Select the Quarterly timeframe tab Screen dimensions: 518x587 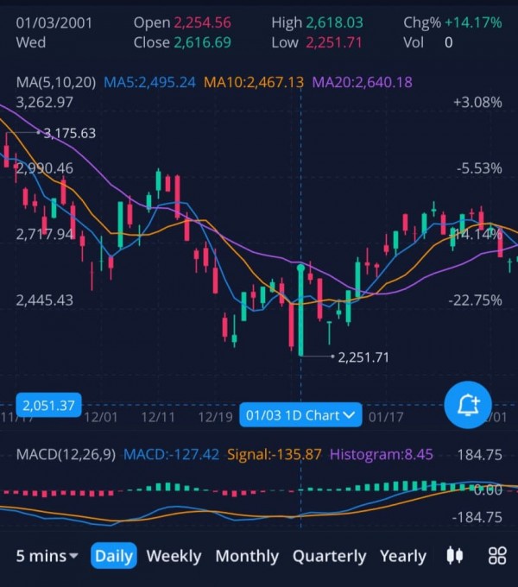(x=329, y=556)
